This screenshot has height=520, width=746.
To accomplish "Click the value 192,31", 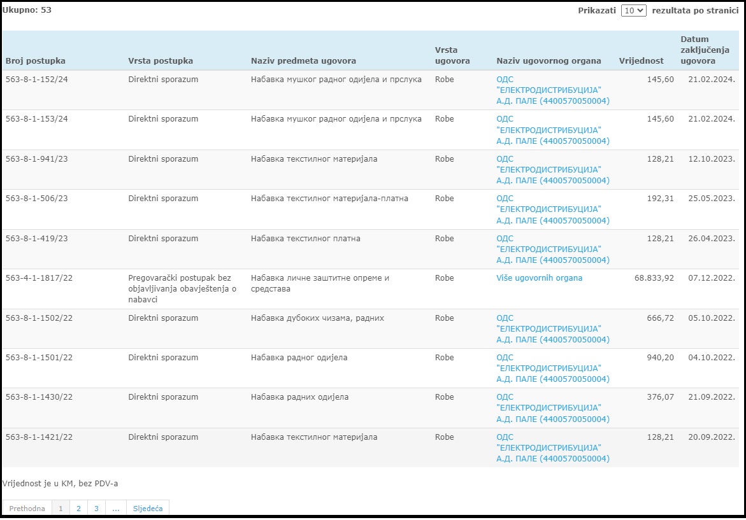I will tap(661, 198).
